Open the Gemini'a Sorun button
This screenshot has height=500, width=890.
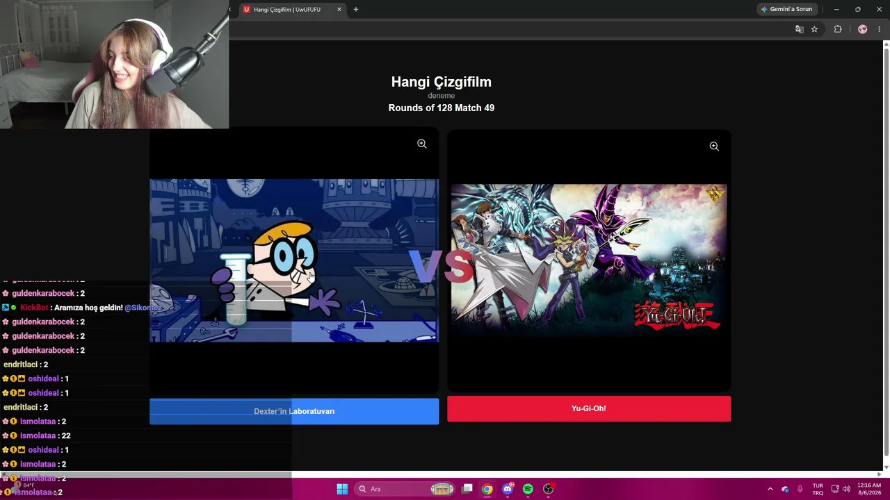click(x=787, y=10)
